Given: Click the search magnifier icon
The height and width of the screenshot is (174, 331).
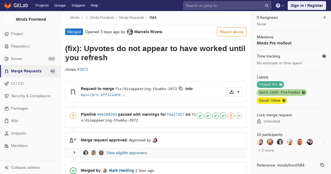Looking at the screenshot, I should pyautogui.click(x=267, y=6).
